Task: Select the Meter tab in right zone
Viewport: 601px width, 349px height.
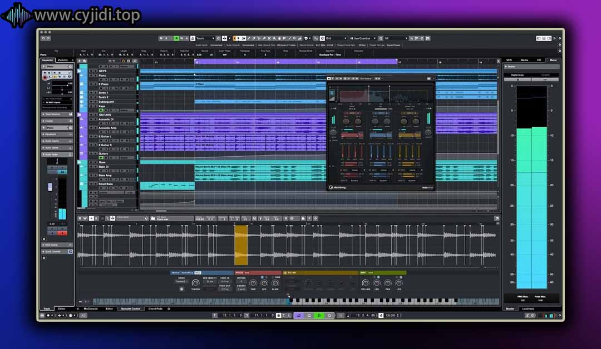Action: click(553, 60)
